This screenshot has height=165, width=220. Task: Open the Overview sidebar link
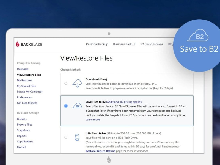[x=23, y=69]
